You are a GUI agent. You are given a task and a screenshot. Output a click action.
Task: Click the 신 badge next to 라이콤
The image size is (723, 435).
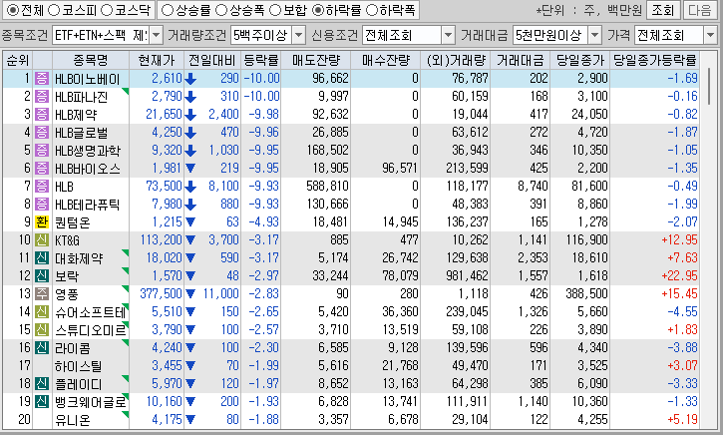click(x=42, y=348)
